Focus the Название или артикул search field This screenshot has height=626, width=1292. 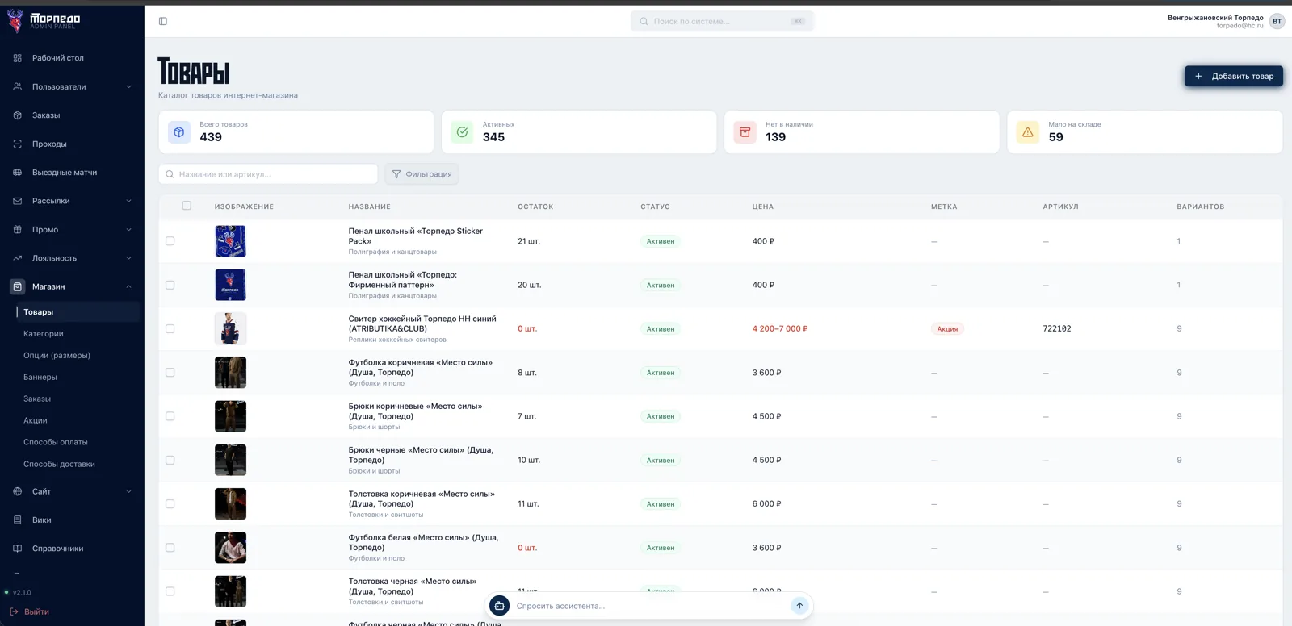(268, 174)
